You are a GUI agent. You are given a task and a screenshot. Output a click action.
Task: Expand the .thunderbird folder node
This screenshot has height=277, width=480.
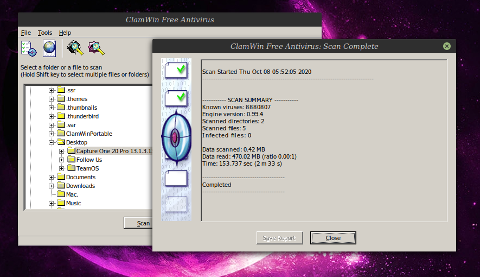[x=51, y=116]
